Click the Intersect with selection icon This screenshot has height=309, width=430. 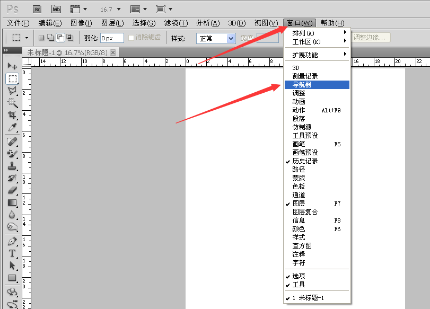[x=70, y=38]
